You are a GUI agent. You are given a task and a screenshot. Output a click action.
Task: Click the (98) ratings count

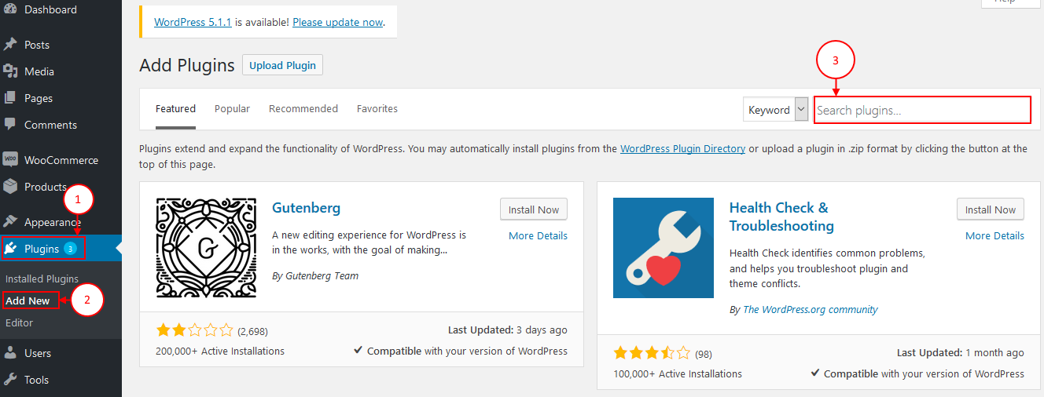[704, 354]
